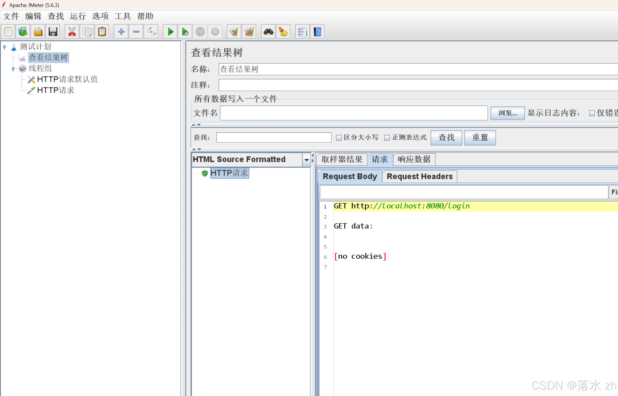The image size is (618, 396).
Task: Enable the 区分大小写 checkbox
Action: [339, 138]
